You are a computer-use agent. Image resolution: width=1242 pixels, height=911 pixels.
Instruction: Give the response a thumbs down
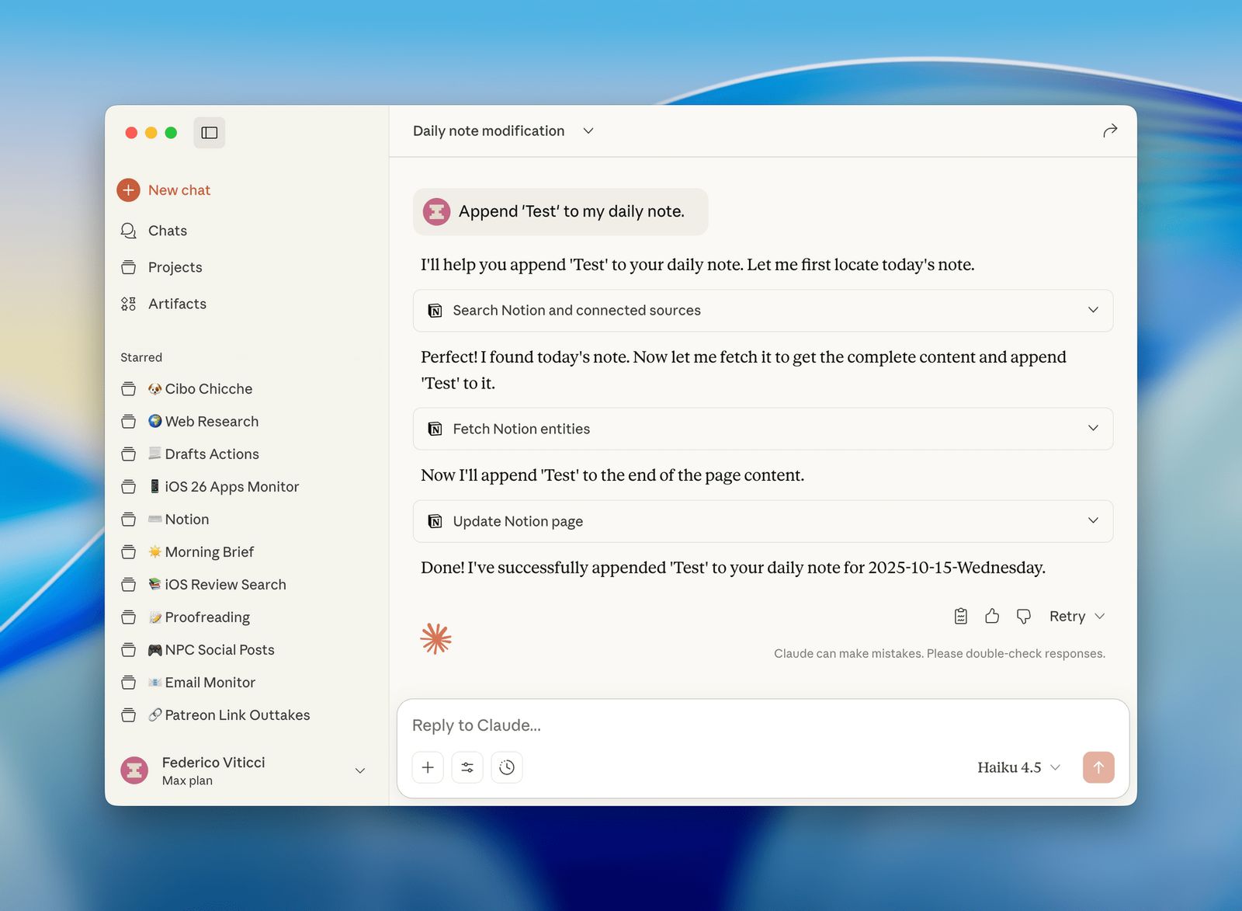pos(1023,616)
